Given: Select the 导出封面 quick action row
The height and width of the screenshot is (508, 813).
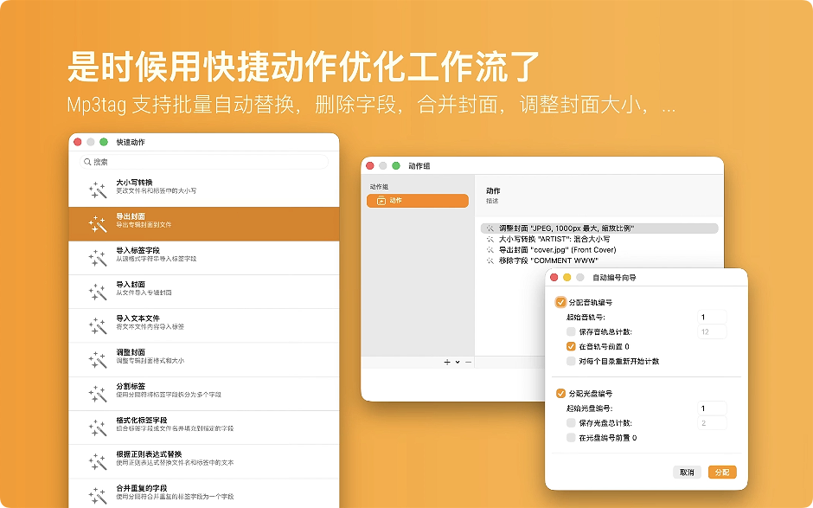Looking at the screenshot, I should coord(203,223).
